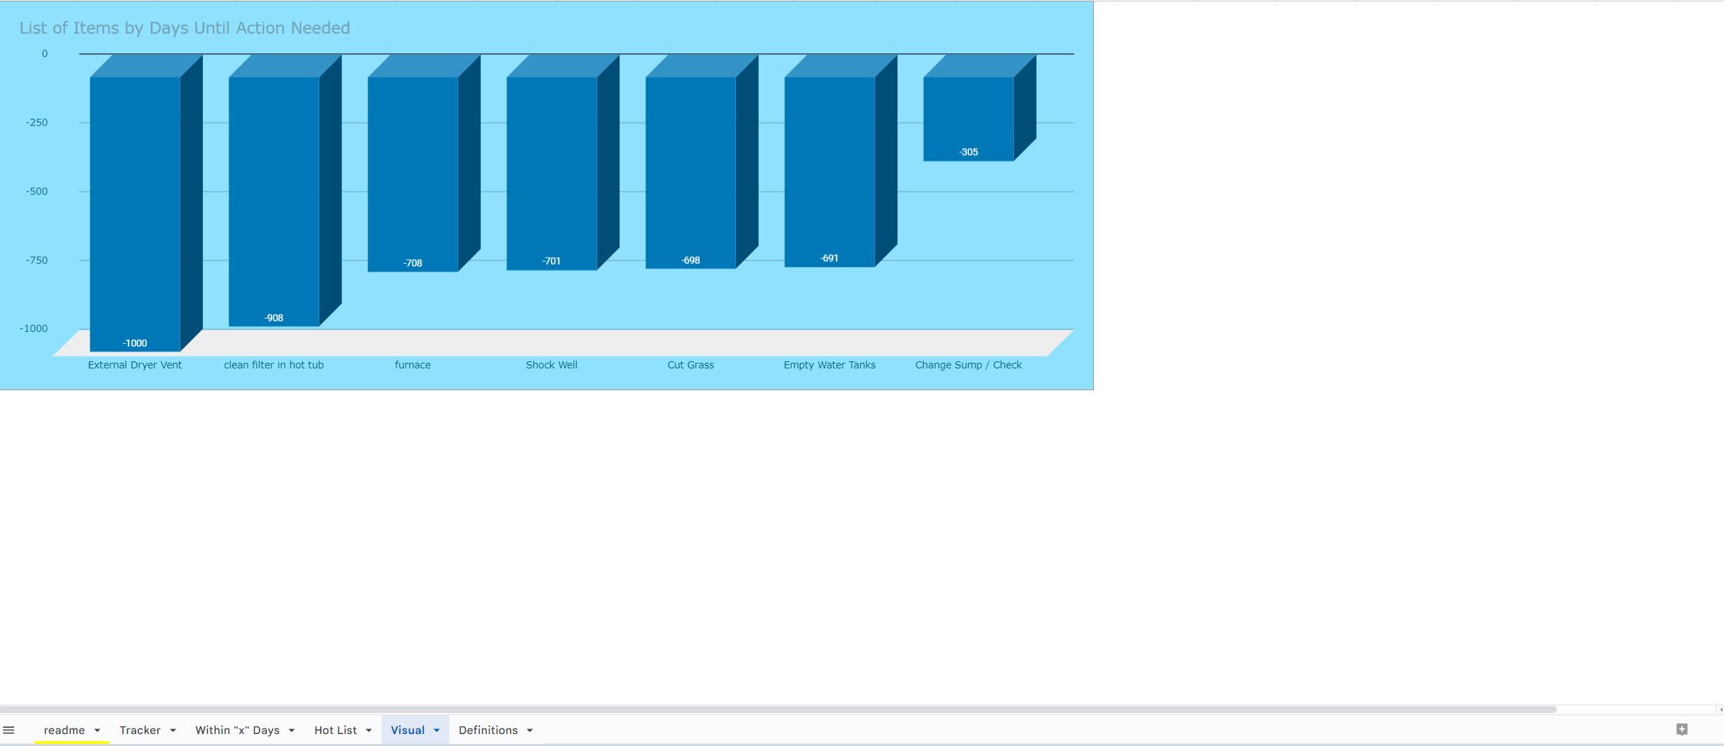
Task: Click the Empty Water Tanks axis label
Action: 829,365
